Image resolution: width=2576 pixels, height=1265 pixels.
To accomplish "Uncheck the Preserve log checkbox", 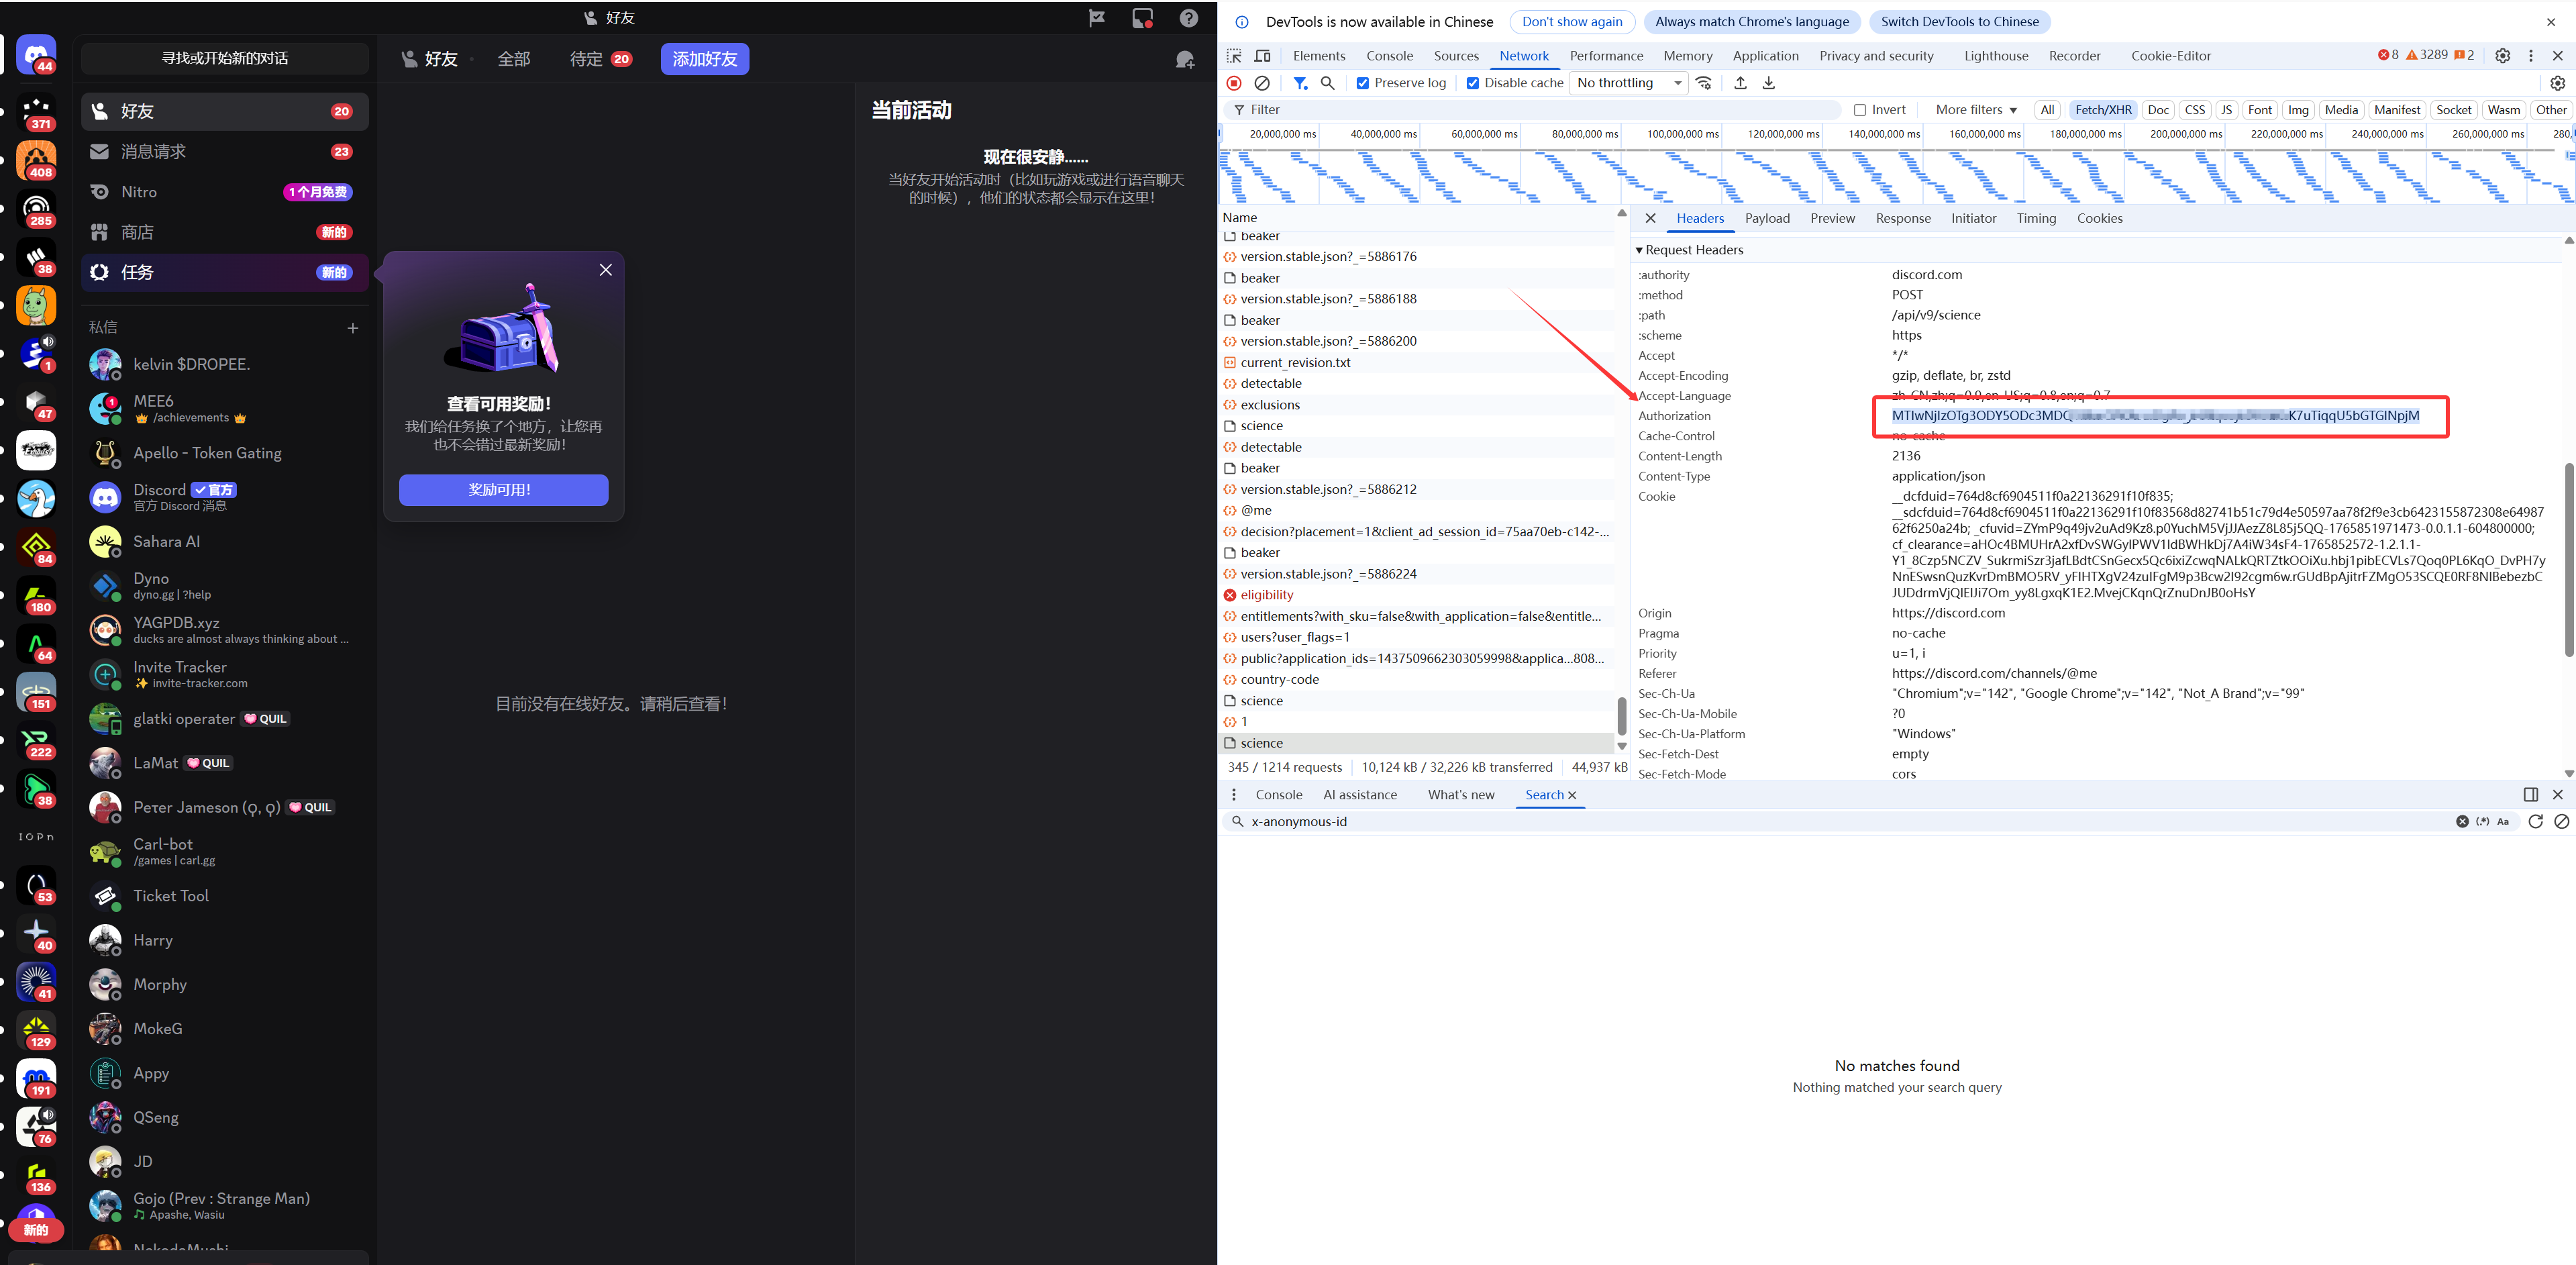I will pyautogui.click(x=1362, y=83).
